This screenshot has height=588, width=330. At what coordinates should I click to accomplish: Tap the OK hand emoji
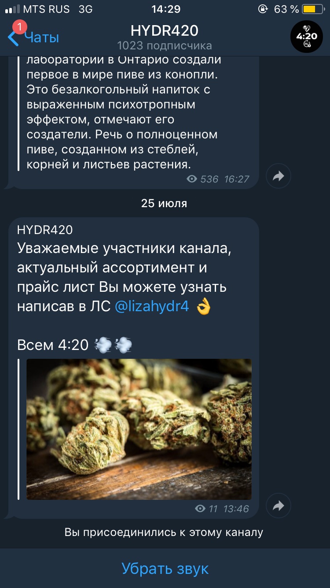click(x=203, y=307)
